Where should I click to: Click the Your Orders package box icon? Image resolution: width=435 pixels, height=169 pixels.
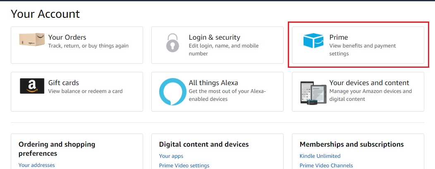coord(32,40)
